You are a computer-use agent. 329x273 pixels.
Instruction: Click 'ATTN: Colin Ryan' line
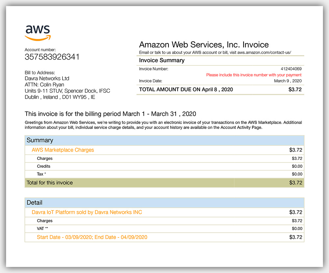44,85
